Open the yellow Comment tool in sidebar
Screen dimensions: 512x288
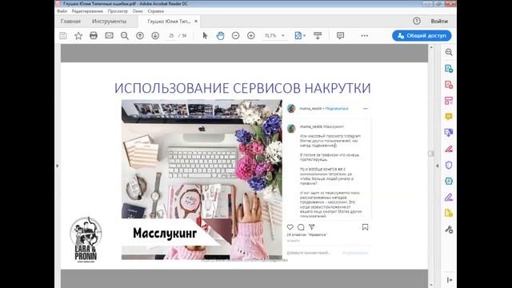(x=449, y=117)
